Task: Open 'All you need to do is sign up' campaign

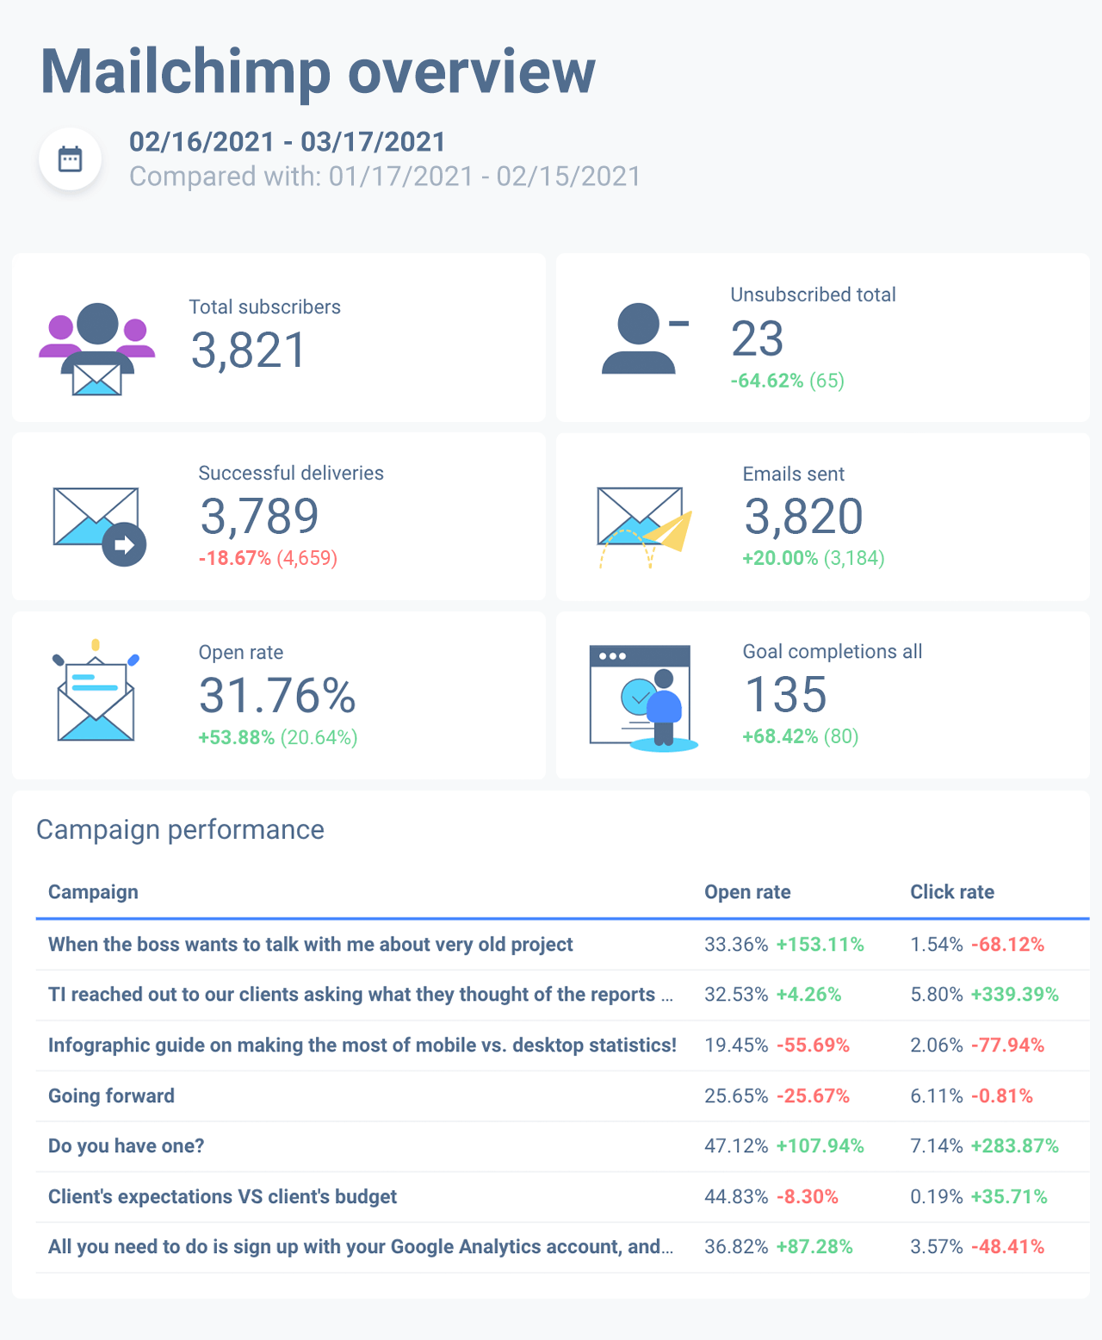Action: point(361,1247)
